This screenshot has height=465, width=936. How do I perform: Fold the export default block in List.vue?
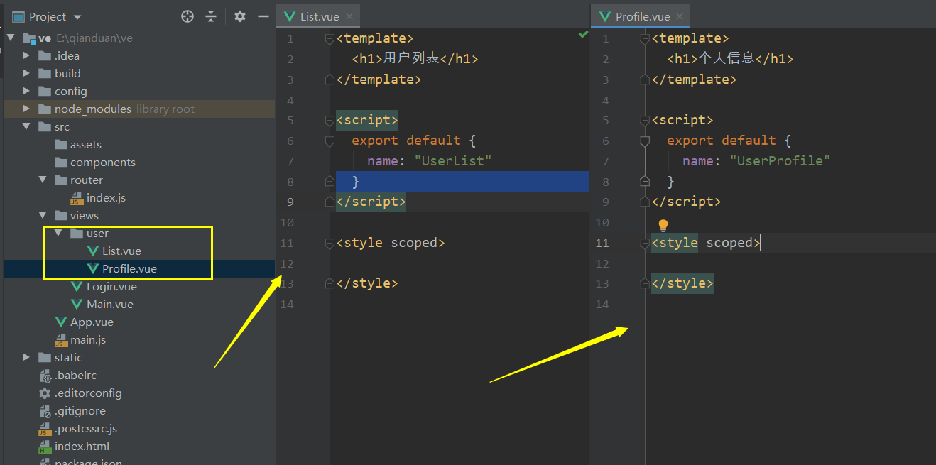[x=329, y=141]
